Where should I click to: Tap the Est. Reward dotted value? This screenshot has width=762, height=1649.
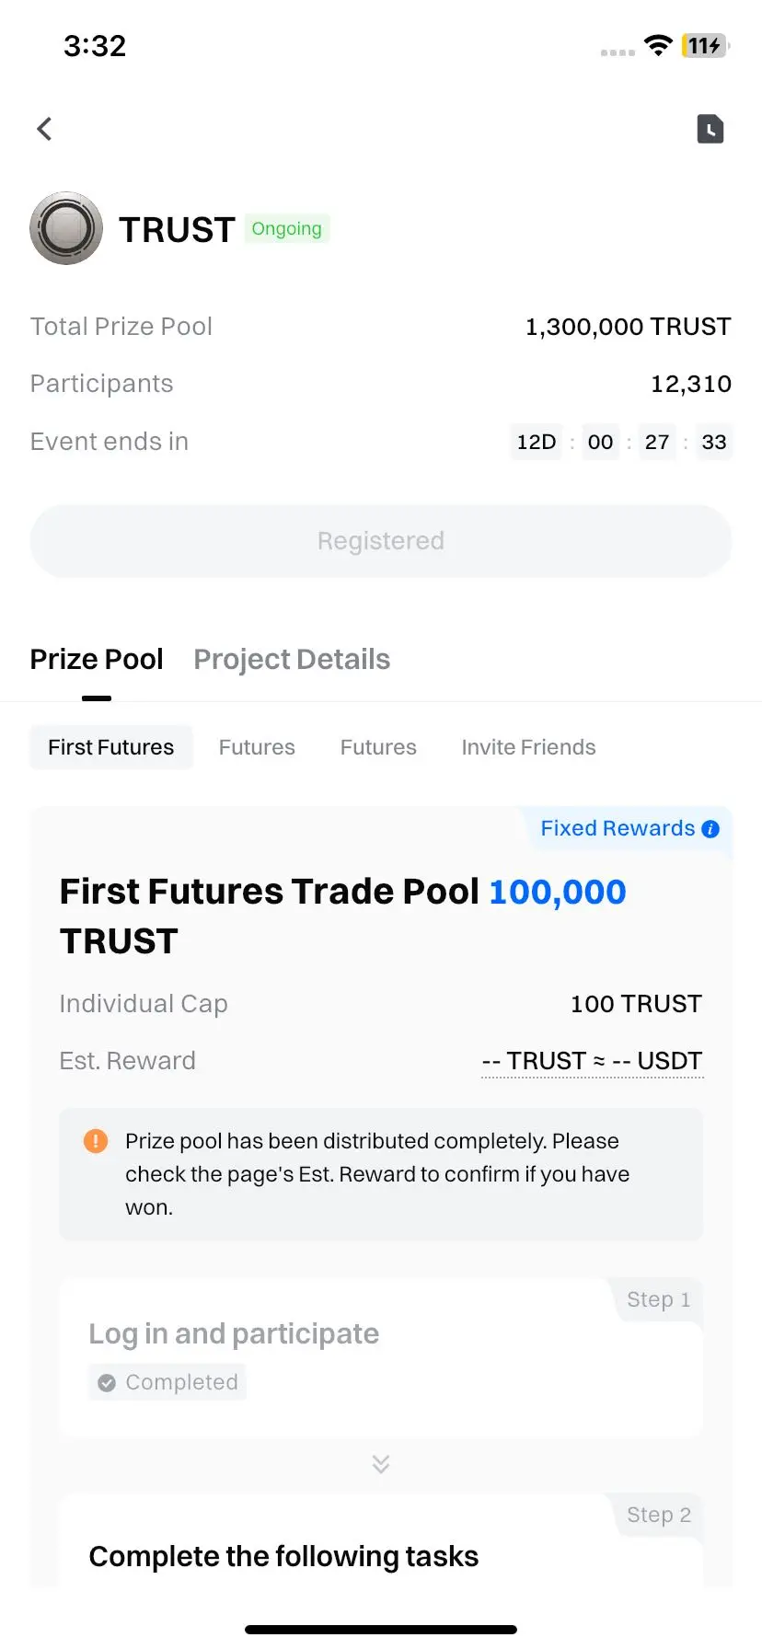[x=593, y=1061]
